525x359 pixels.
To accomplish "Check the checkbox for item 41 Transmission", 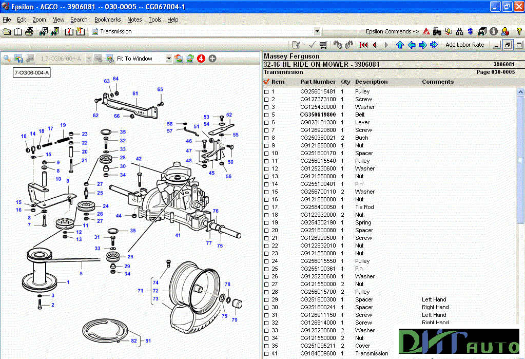I will 266,353.
